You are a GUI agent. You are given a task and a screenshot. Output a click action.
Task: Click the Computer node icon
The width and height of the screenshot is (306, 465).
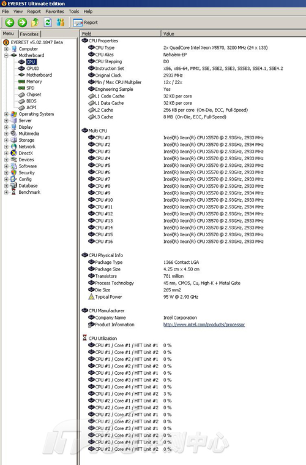[13, 49]
